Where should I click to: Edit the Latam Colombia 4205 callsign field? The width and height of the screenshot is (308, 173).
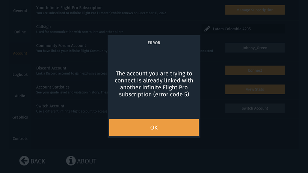(243, 29)
